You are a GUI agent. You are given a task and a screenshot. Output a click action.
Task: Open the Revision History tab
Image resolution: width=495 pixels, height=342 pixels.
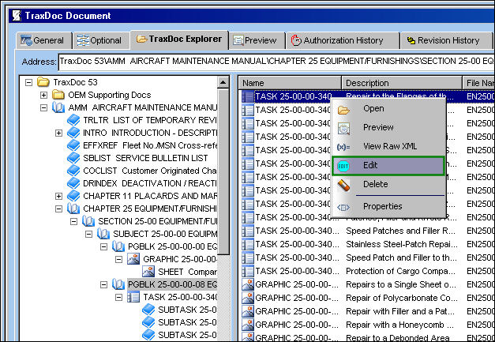coord(446,40)
